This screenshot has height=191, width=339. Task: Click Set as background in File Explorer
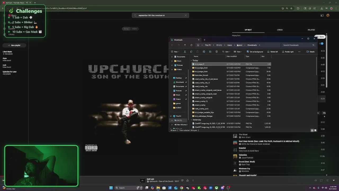255,52
